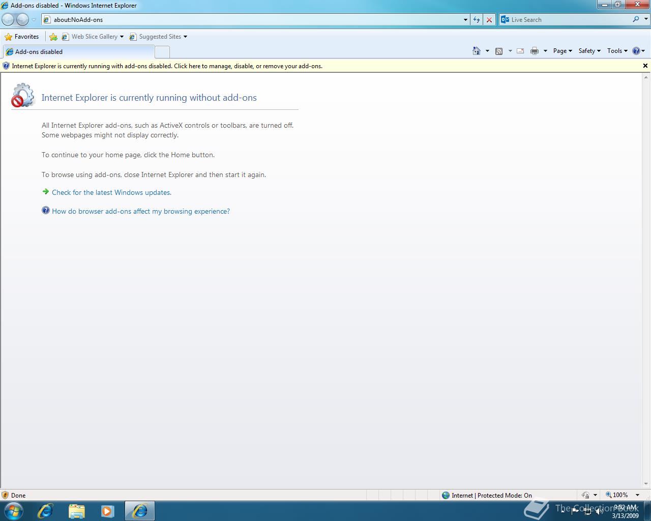Open Windows Media Player from taskbar

[x=107, y=511]
